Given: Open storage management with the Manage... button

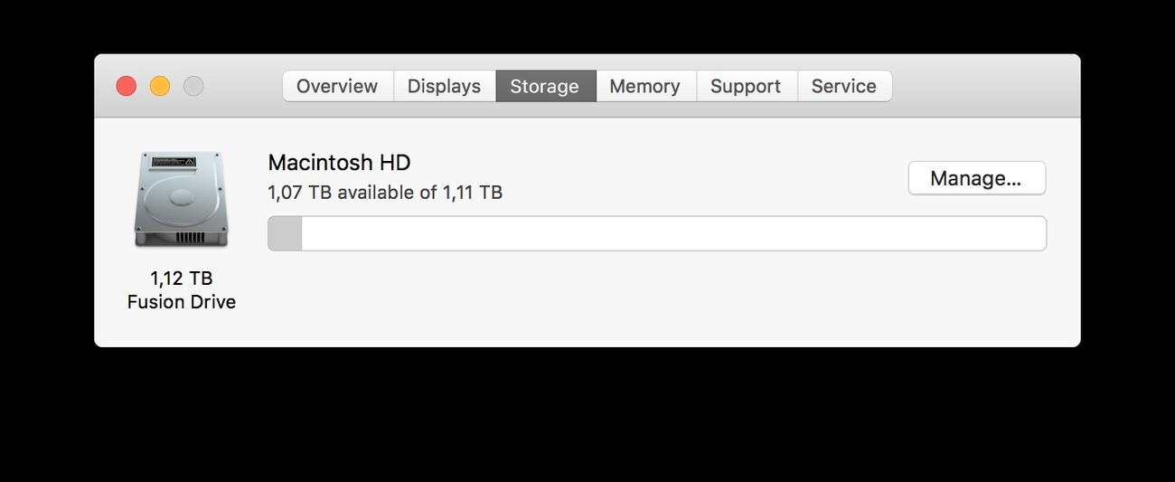Looking at the screenshot, I should (x=976, y=178).
